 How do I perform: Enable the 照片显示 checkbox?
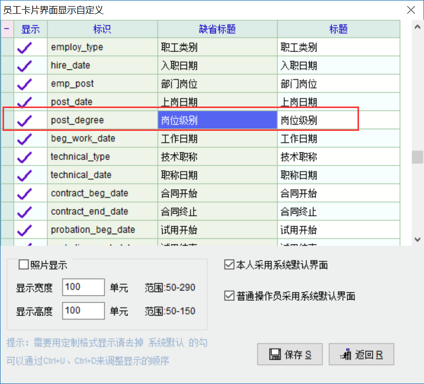(23, 265)
